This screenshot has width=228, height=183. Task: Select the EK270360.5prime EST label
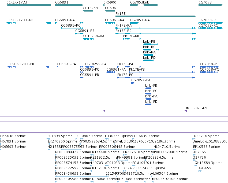pos(62,141)
